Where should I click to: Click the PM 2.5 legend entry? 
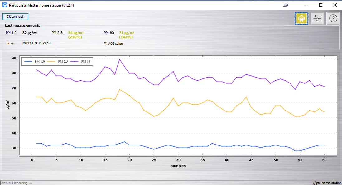[58, 62]
